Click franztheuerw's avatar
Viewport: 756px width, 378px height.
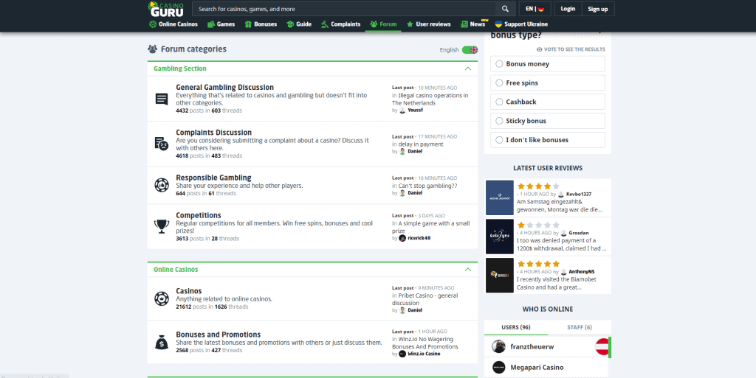pos(498,346)
